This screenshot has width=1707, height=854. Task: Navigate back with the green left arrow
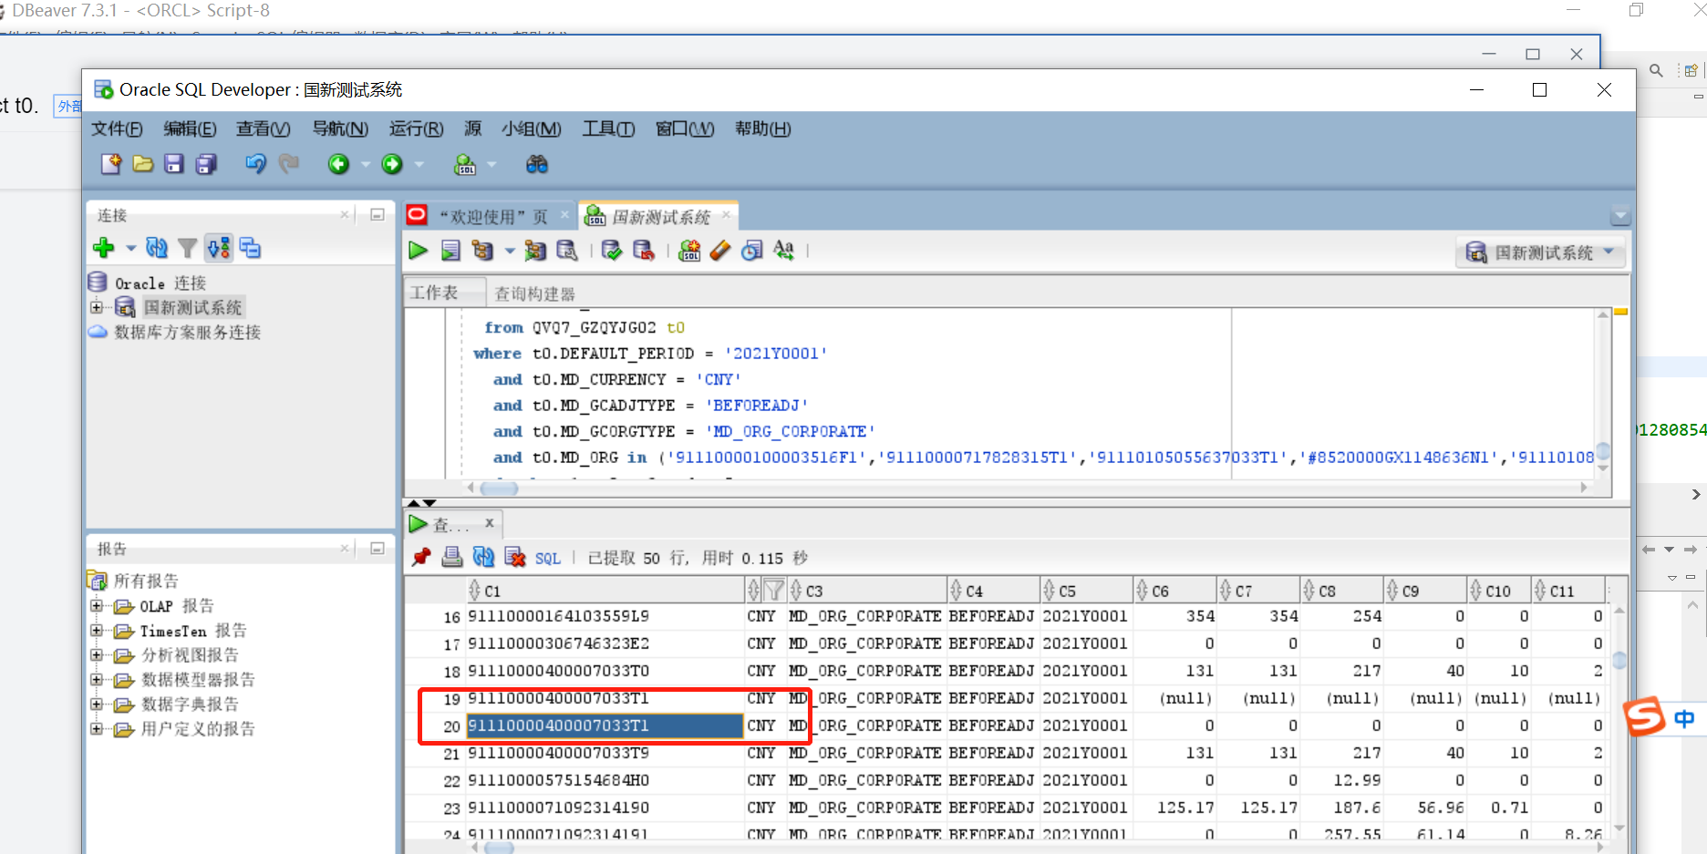tap(338, 164)
